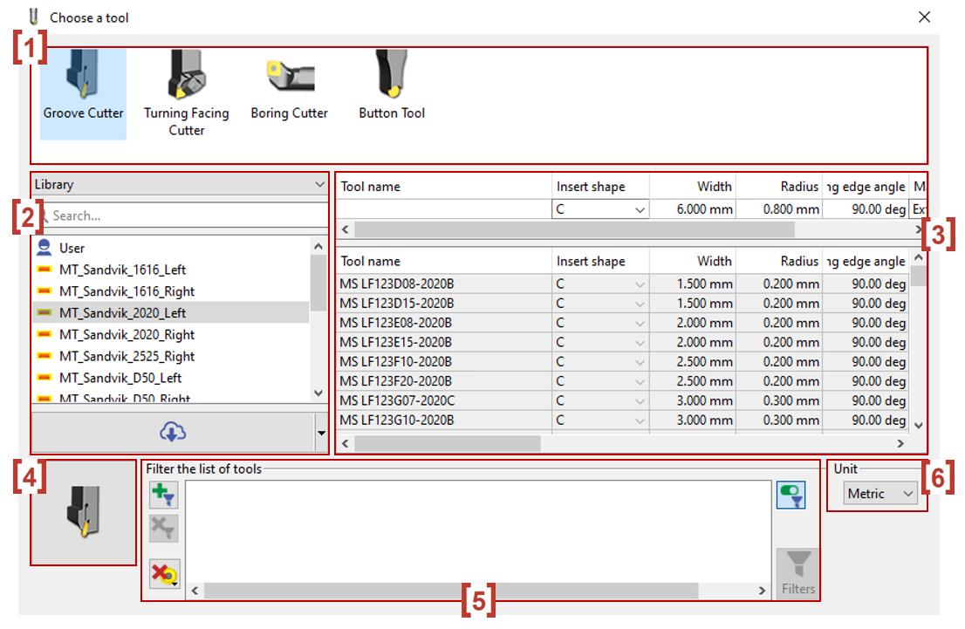
Task: Click the disabled Filters button
Action: pyautogui.click(x=797, y=572)
